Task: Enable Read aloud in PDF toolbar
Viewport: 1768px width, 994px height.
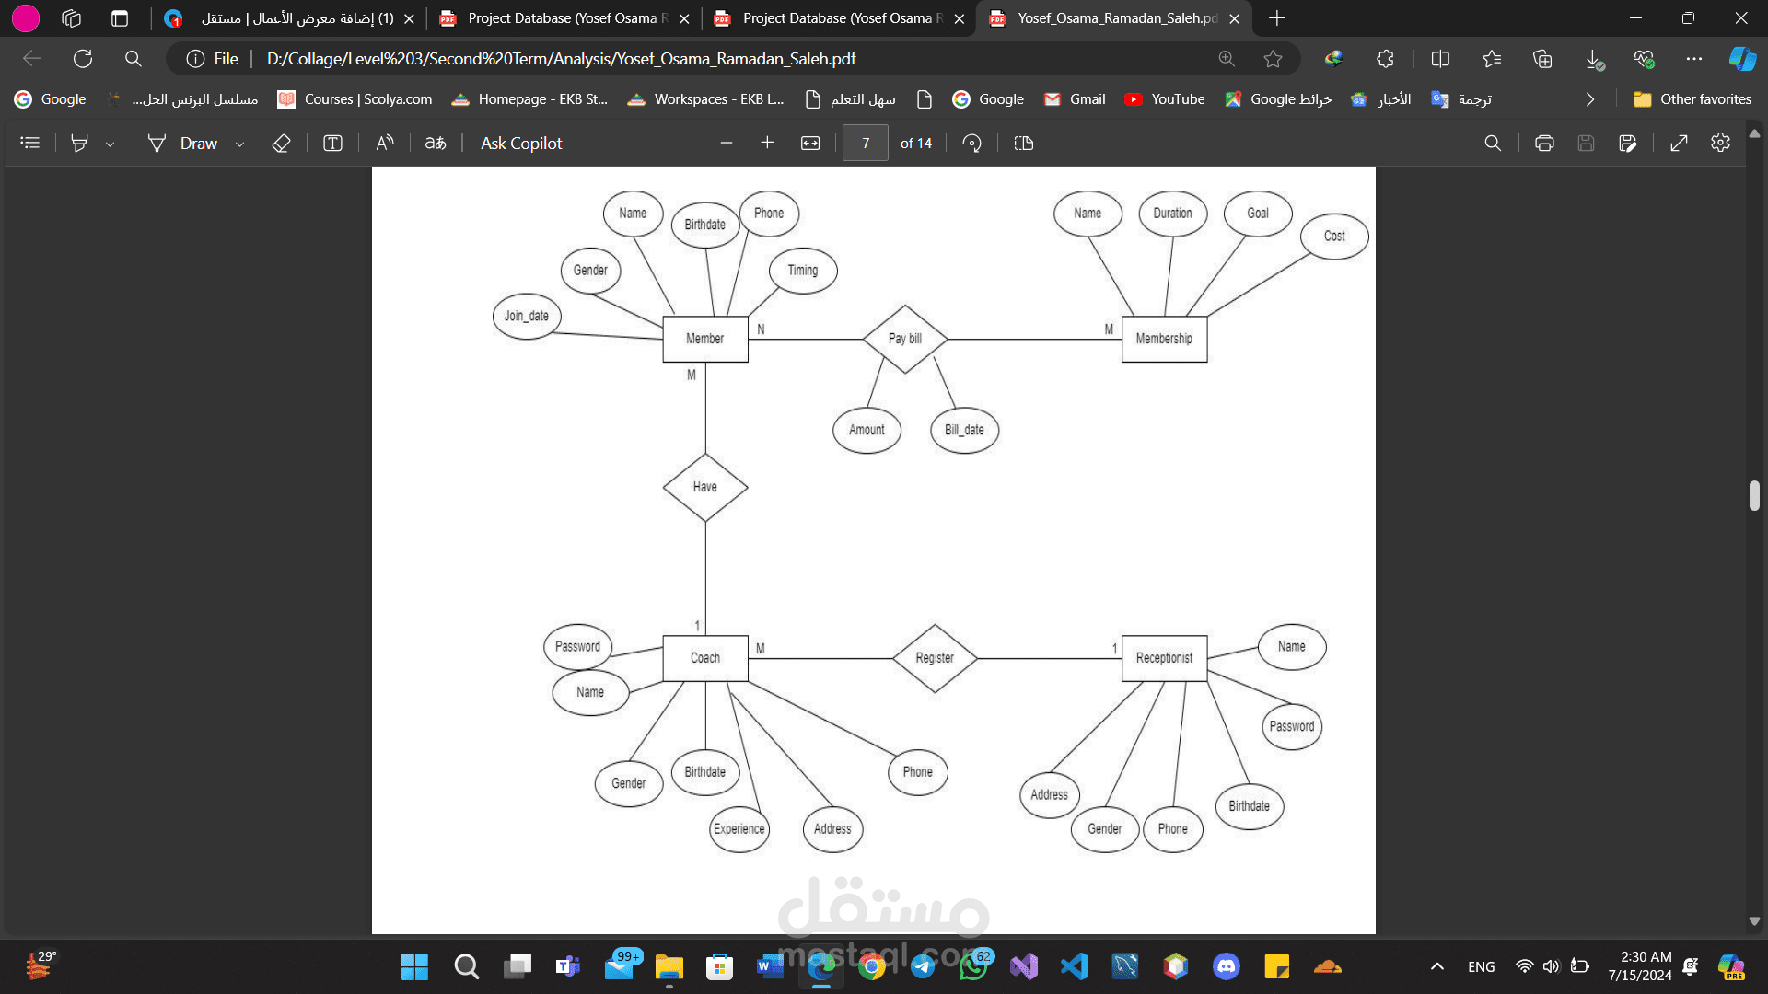Action: 385,143
